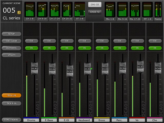Viewport: 164px width, 123px height.
Task: Toggle the DCA8 Cho ON button
Action: point(155,48)
